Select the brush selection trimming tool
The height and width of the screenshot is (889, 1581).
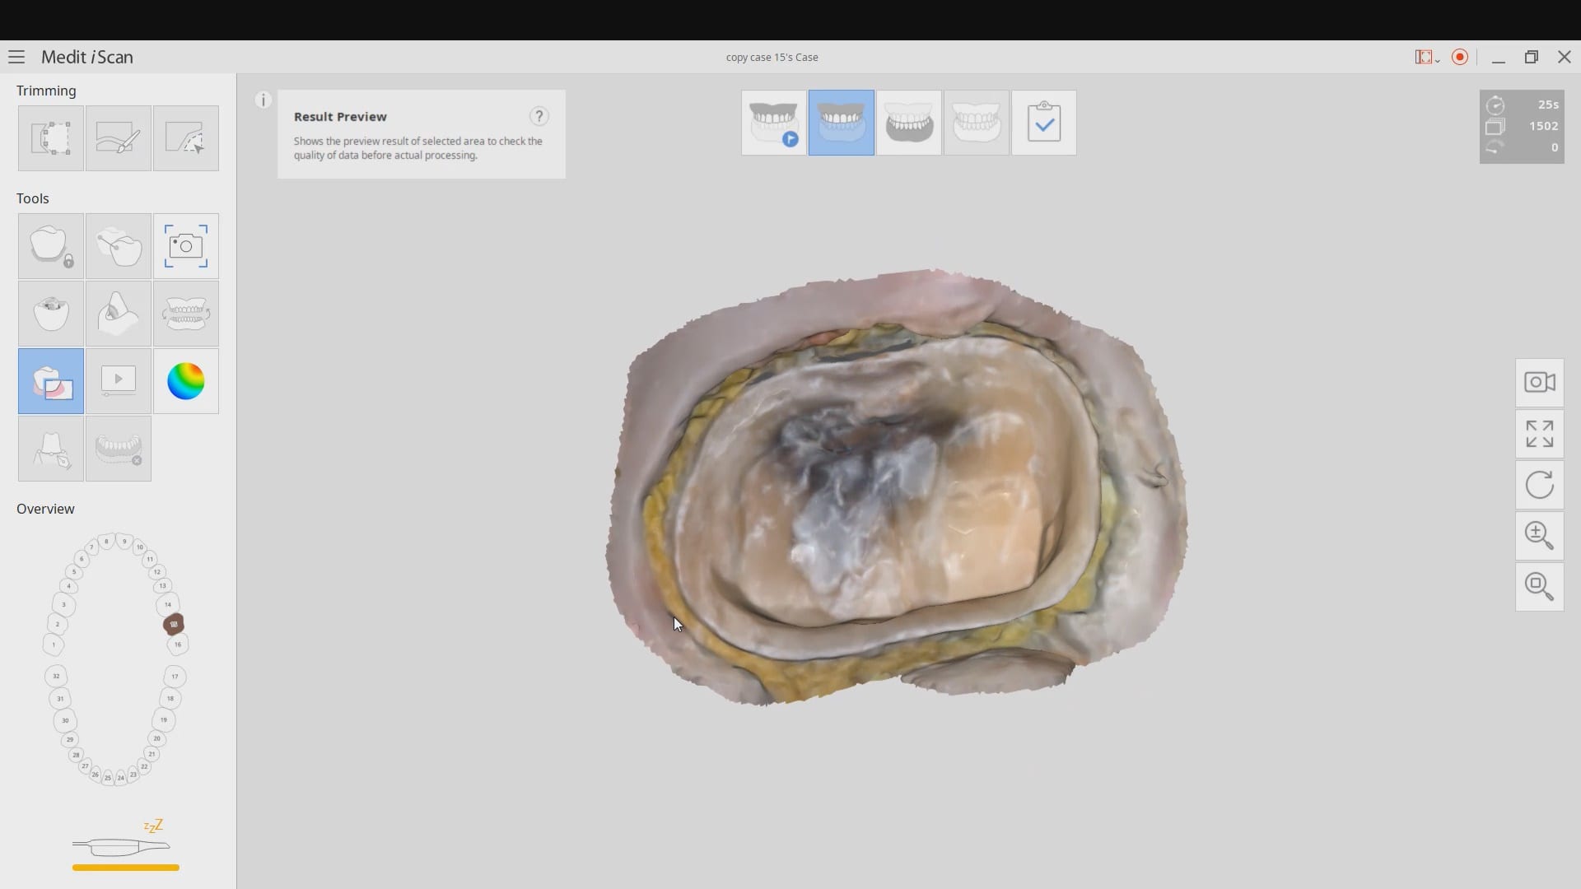click(x=119, y=138)
